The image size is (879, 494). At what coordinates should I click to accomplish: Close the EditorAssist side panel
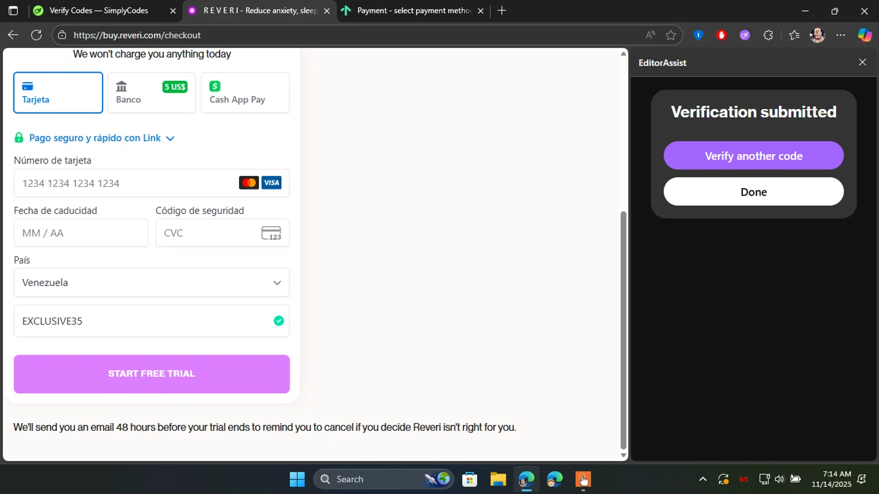pos(862,62)
